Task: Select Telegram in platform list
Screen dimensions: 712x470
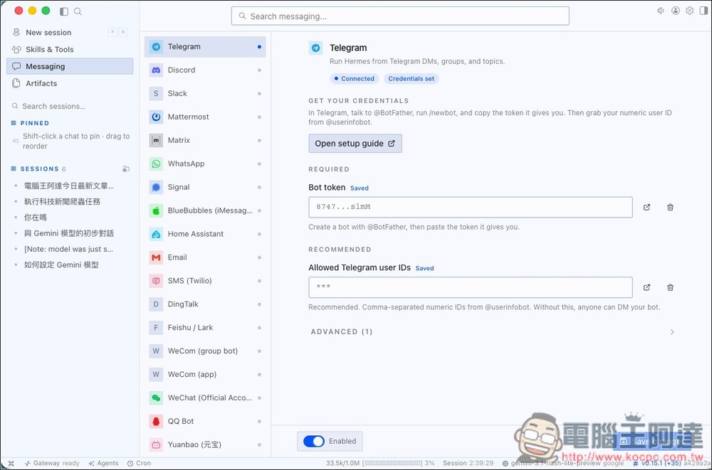Action: pyautogui.click(x=205, y=47)
